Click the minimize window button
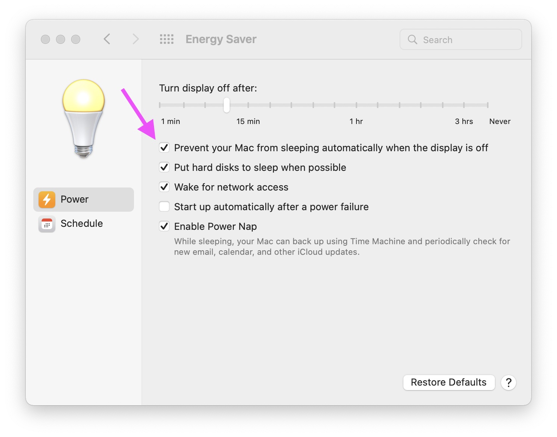Screen dimensions: 557x437 (x=61, y=39)
